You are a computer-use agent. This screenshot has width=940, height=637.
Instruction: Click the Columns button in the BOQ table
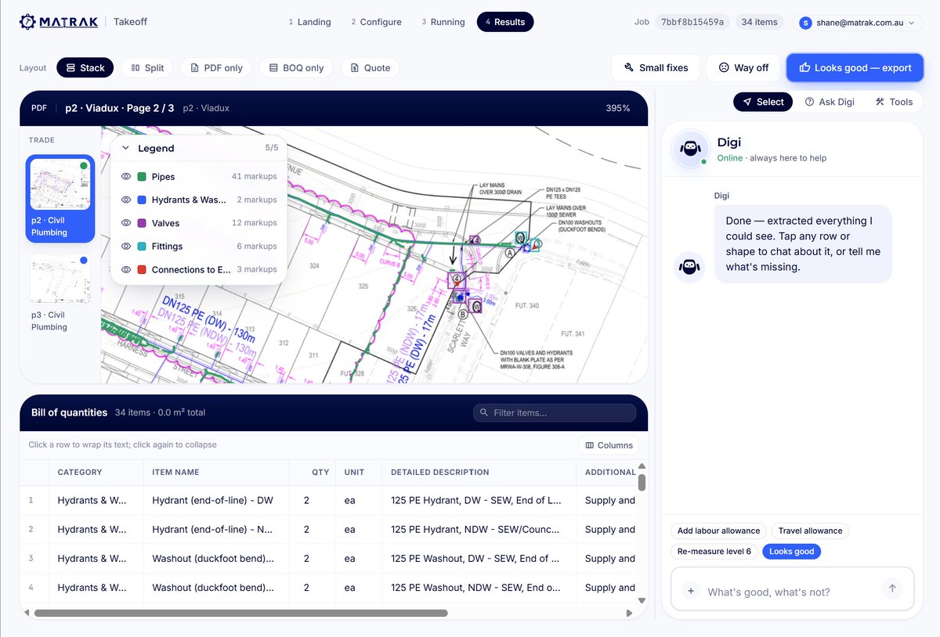click(x=609, y=445)
